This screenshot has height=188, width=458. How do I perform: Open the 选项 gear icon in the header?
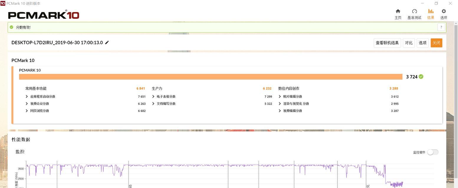(444, 11)
